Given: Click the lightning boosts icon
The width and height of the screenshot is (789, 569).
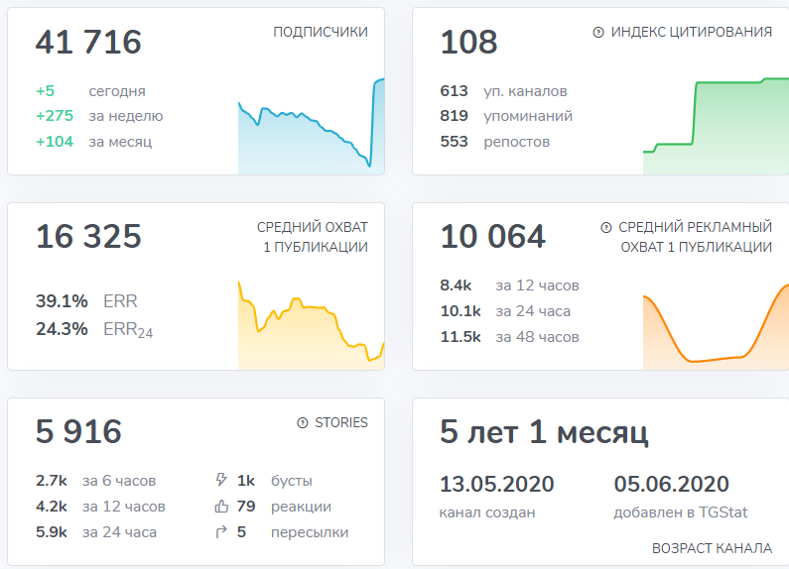Looking at the screenshot, I should (x=221, y=480).
